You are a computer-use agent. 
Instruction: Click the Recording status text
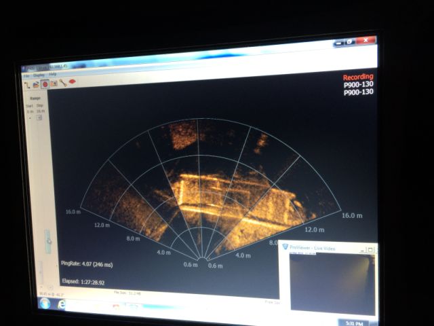point(358,77)
